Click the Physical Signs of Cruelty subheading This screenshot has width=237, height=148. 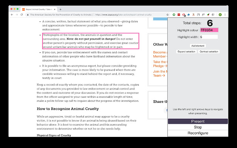point(54,135)
